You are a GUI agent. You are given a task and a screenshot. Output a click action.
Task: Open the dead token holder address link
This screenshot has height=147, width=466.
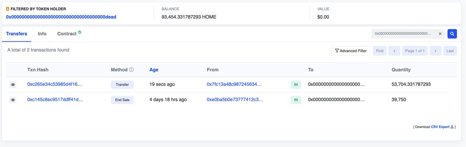pos(61,17)
